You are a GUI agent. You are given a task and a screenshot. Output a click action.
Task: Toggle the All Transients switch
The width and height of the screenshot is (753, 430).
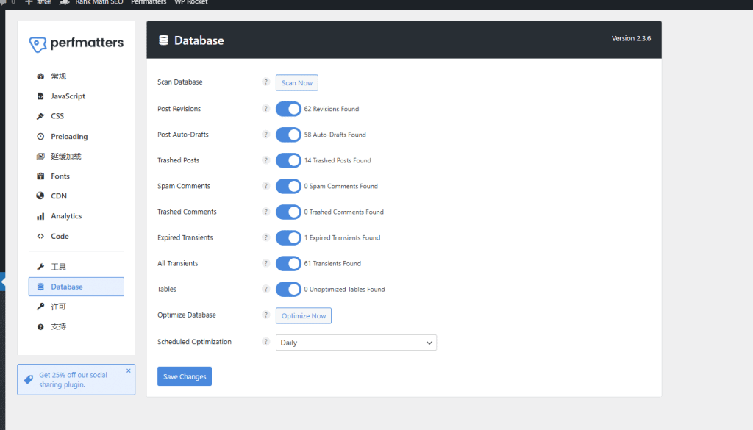coord(288,263)
